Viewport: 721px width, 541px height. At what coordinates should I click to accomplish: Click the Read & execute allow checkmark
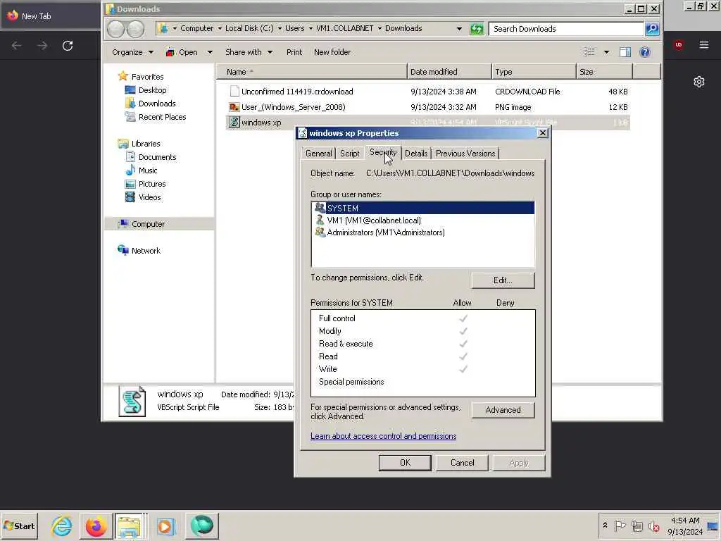pyautogui.click(x=463, y=344)
